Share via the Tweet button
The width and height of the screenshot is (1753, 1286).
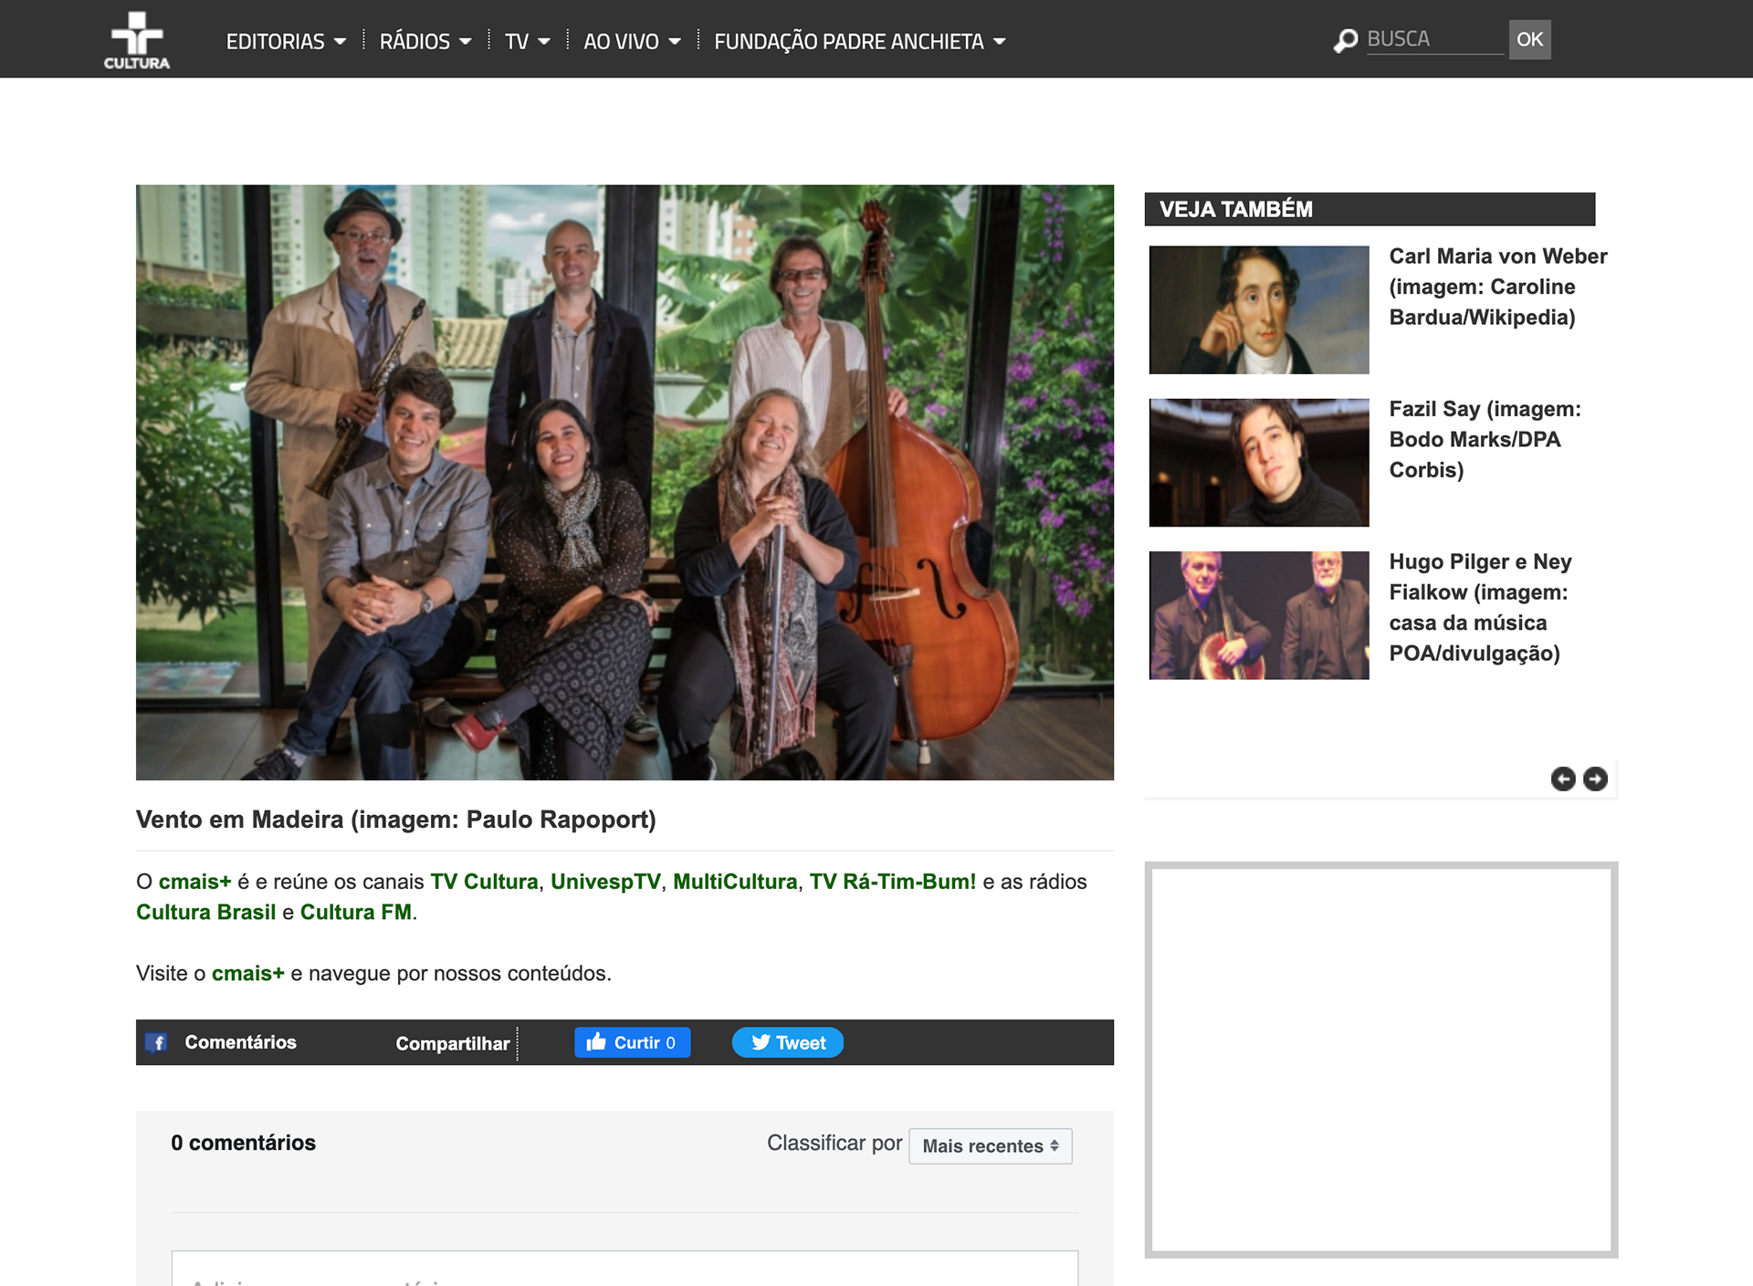787,1042
